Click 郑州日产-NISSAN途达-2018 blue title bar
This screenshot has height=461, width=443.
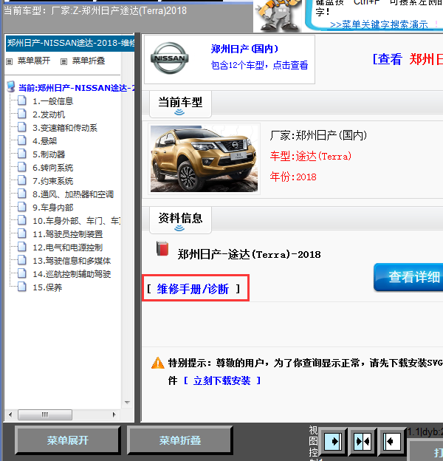[70, 43]
